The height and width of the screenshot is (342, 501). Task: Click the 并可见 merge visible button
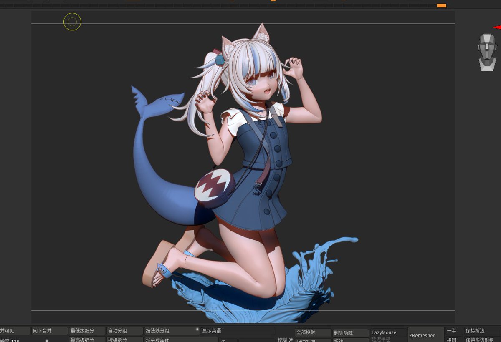[15, 331]
